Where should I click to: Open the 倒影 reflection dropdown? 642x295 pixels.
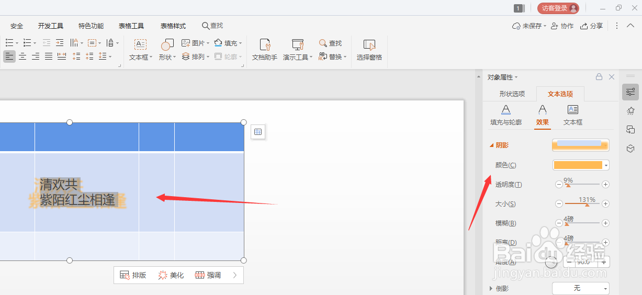[x=581, y=288]
